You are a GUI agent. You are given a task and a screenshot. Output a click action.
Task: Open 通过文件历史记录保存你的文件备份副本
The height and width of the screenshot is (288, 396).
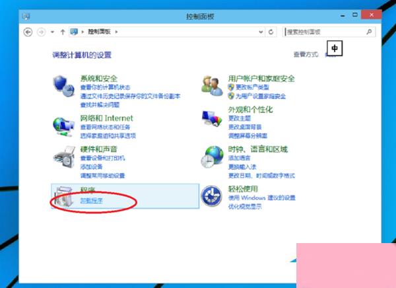pyautogui.click(x=130, y=96)
